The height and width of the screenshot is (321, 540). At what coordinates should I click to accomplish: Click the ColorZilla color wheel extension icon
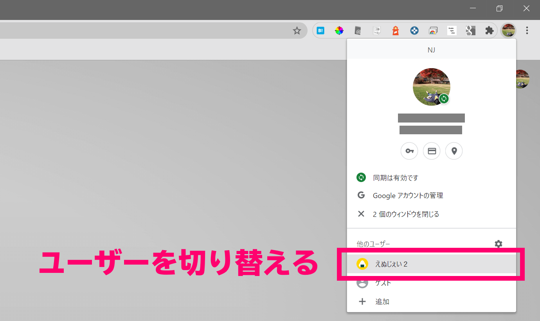(339, 30)
